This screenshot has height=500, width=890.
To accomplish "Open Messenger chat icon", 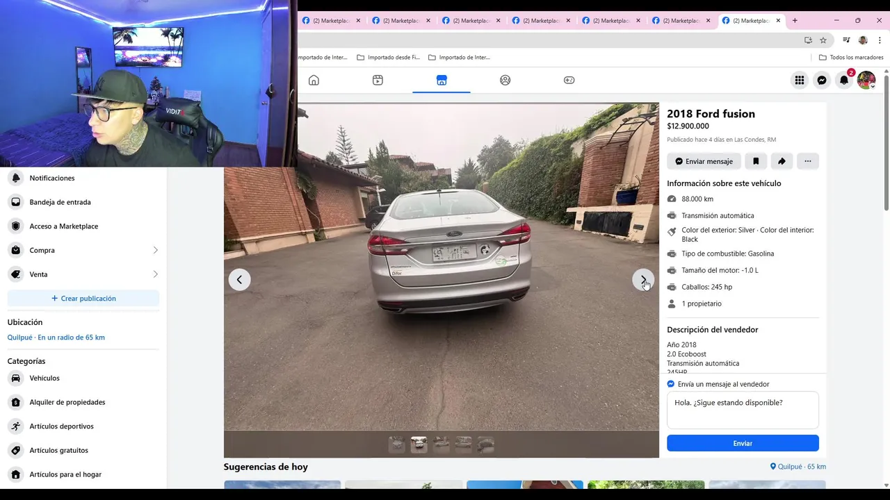I will (x=822, y=81).
